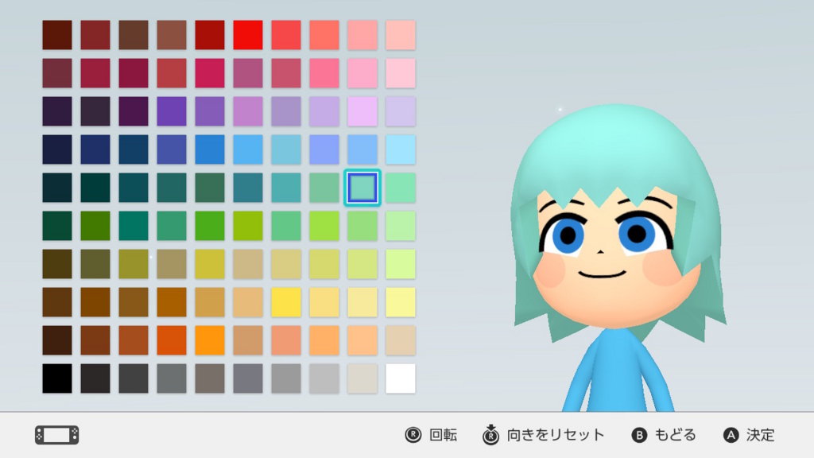Choose the lightest gray-beige swatch beside white
814x458 pixels.
pyautogui.click(x=362, y=378)
